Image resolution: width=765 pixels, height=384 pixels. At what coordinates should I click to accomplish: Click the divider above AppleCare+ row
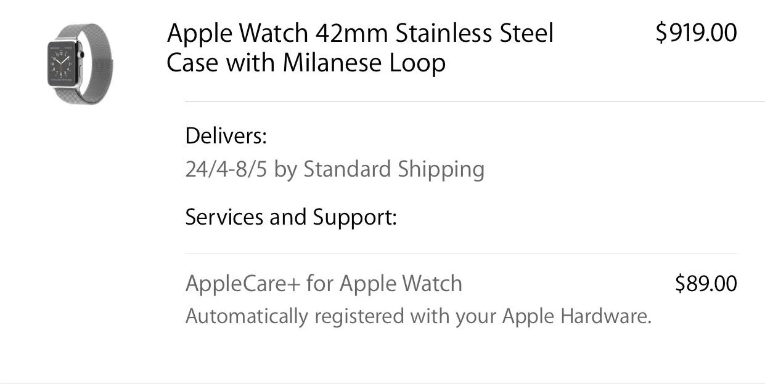pyautogui.click(x=461, y=253)
